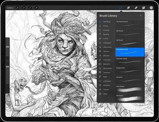159x122 pixels.
Task: Tap the square modify button in sidebar
Action: 7,61
